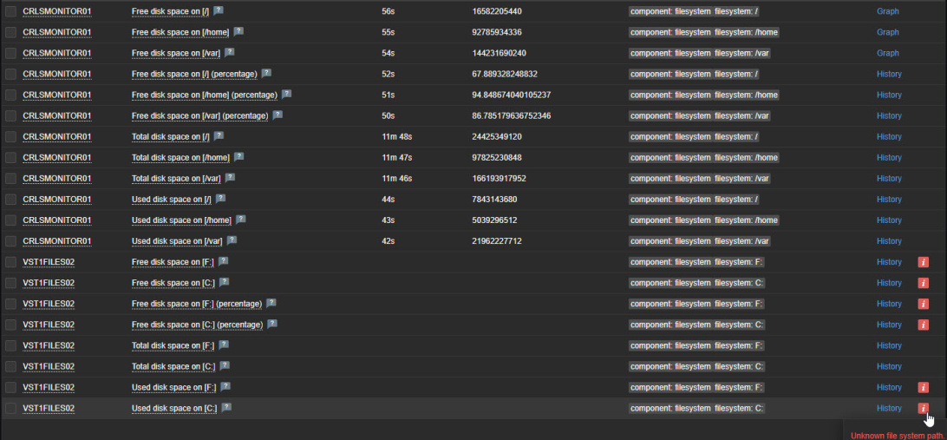This screenshot has height=440, width=947.
Task: Click last check time 11m 46s
Action: point(397,178)
